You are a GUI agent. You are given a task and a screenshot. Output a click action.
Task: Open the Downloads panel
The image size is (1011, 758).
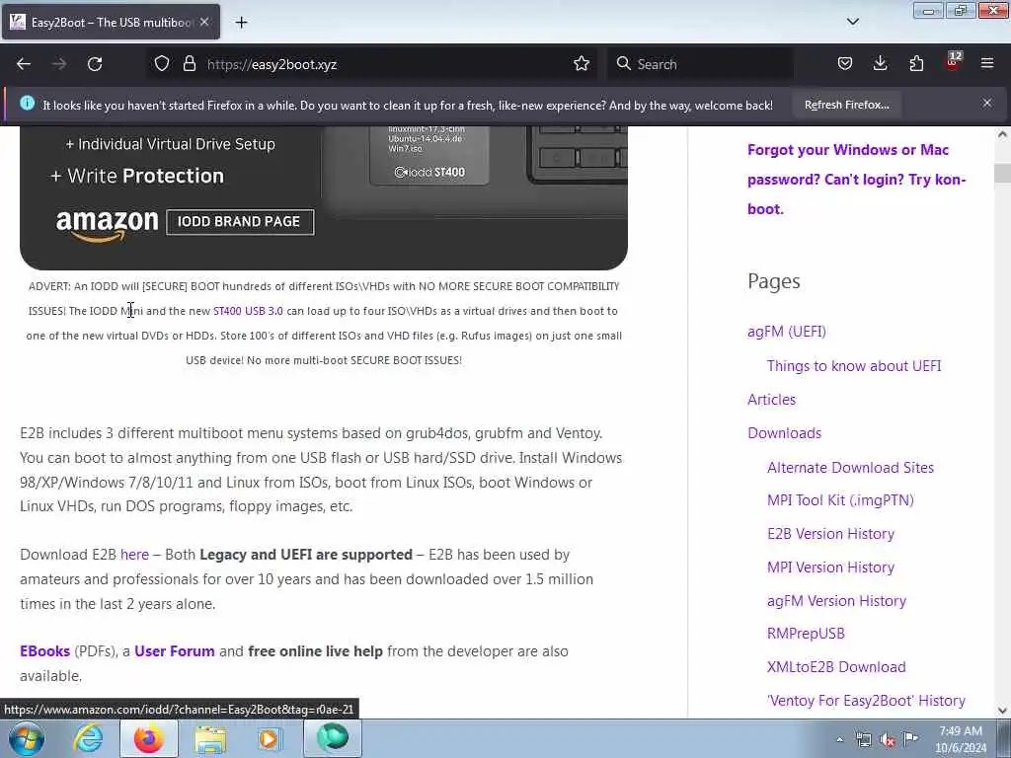click(x=880, y=64)
